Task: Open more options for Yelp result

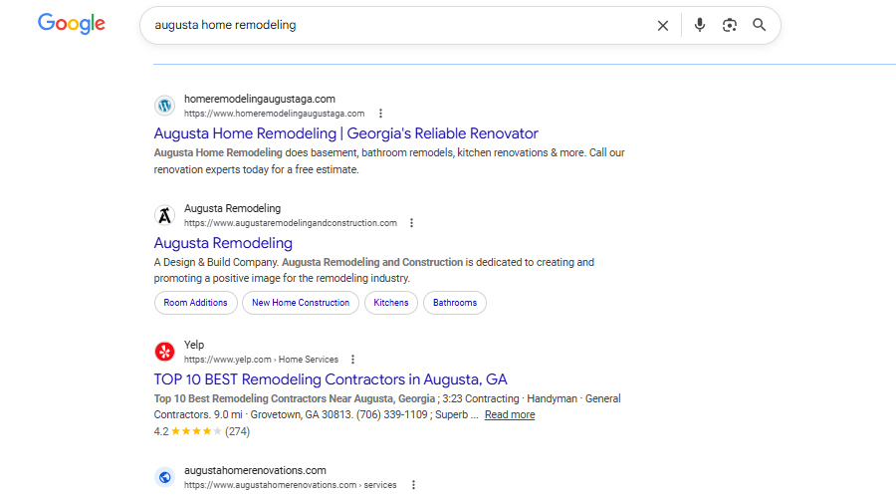Action: [353, 360]
